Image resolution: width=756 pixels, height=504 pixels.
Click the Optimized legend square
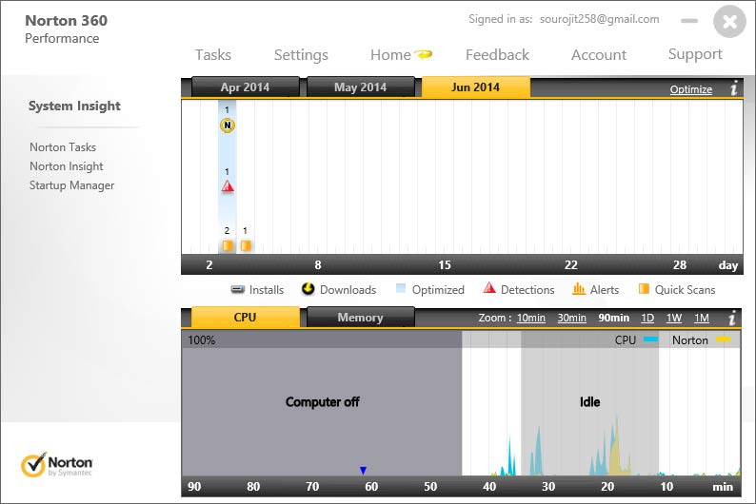400,288
